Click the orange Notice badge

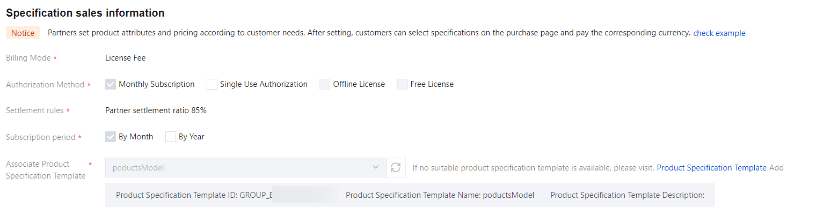23,33
